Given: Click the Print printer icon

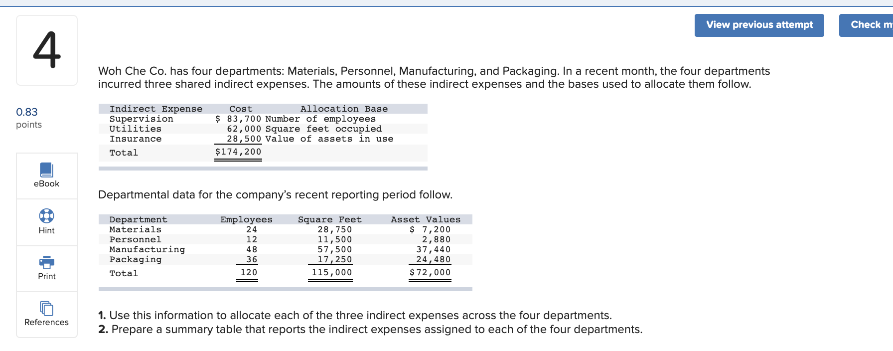Looking at the screenshot, I should tap(46, 262).
